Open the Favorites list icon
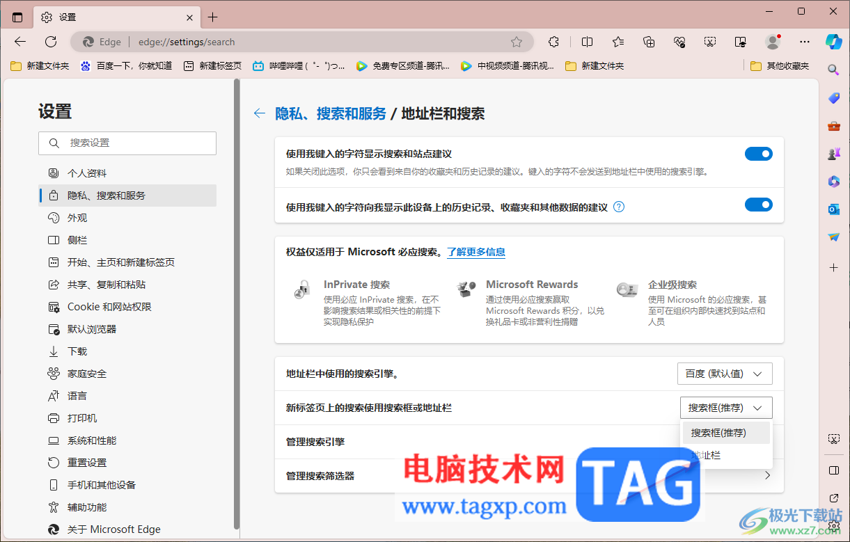This screenshot has width=850, height=542. (x=618, y=42)
